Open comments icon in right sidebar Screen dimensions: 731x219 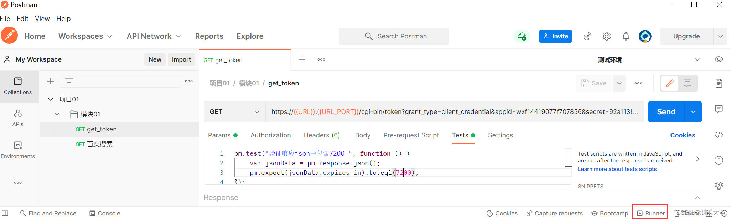point(719,109)
